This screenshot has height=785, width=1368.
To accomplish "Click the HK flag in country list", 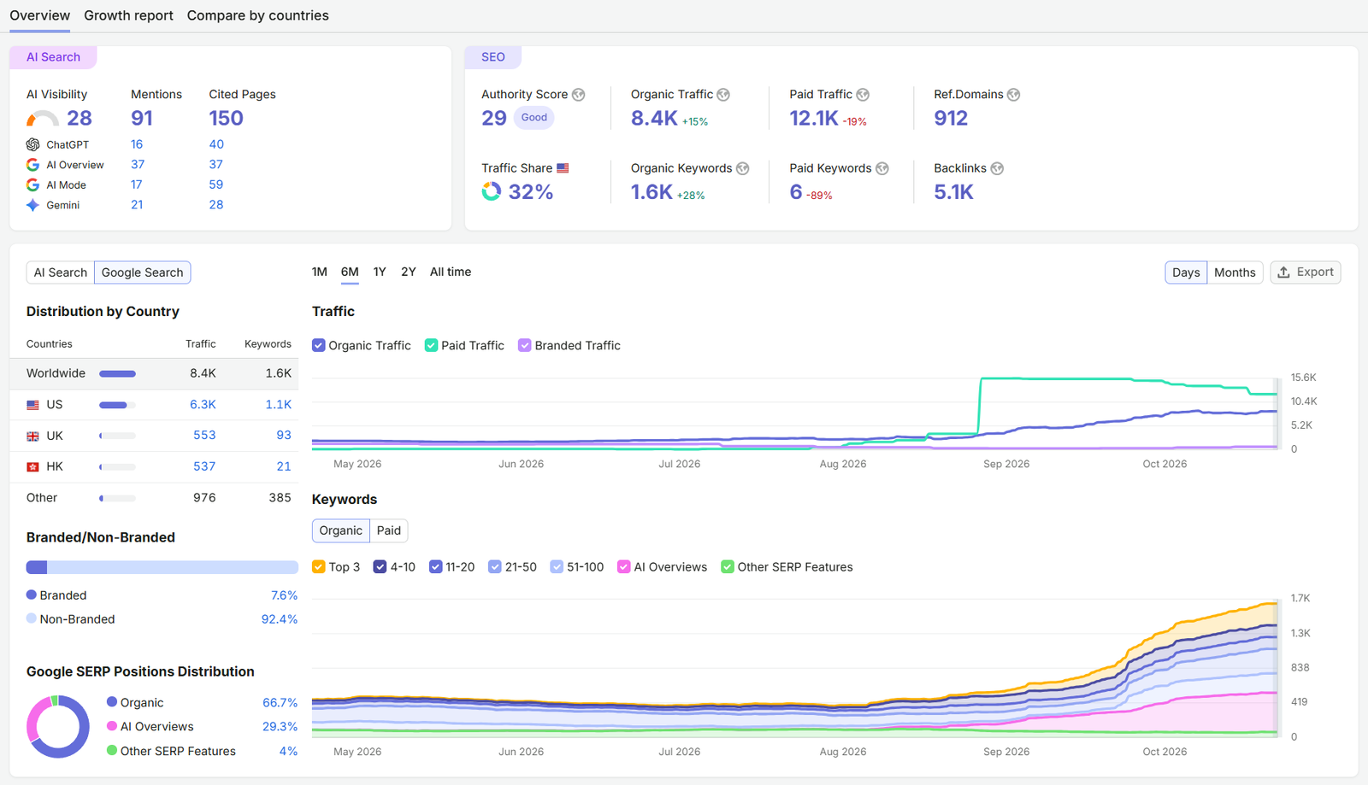I will point(32,466).
